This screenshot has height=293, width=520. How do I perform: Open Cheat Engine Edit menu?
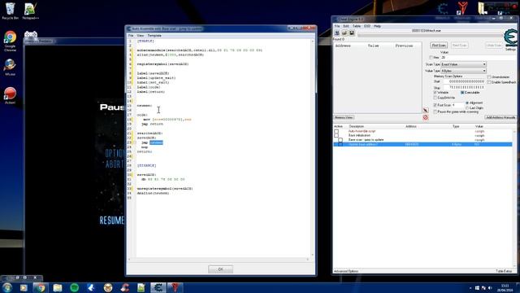pos(346,26)
